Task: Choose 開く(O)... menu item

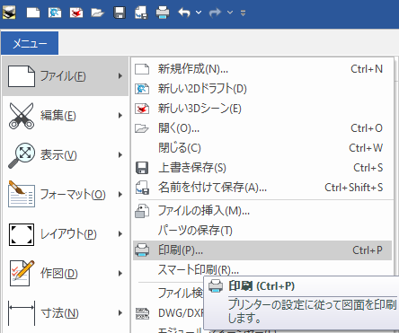Action: click(262, 128)
